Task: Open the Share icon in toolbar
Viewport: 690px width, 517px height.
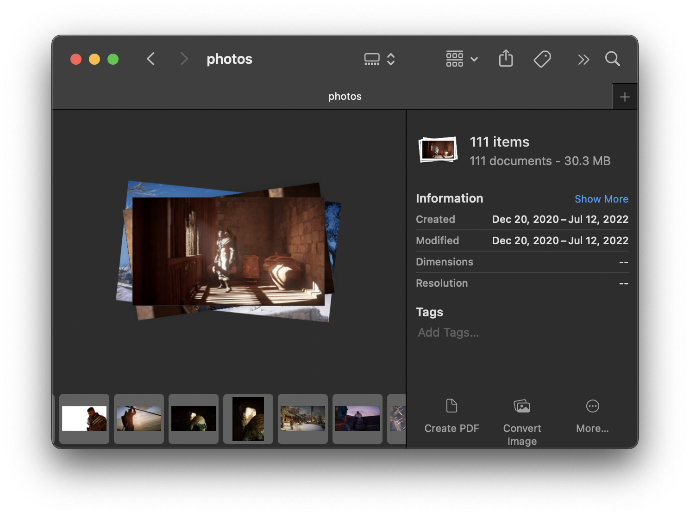Action: tap(506, 59)
